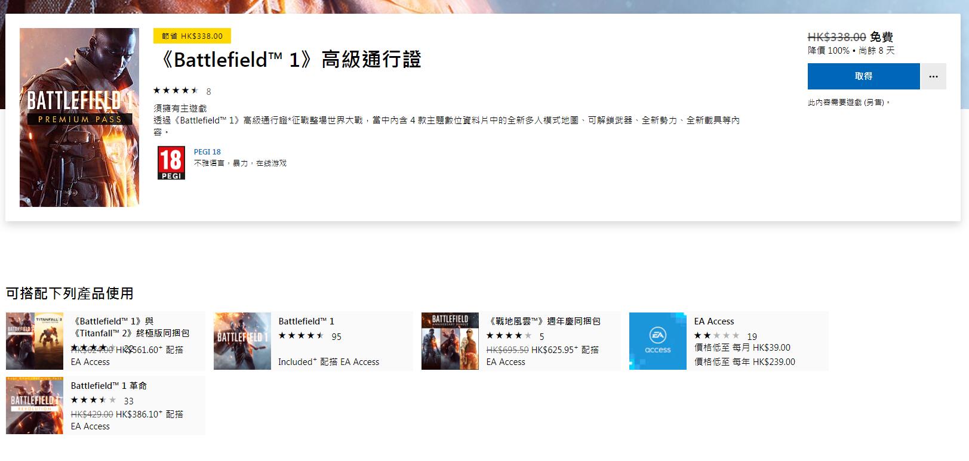
Task: Click the Battlefield 1 Premium Pass cover art
Action: tap(79, 117)
